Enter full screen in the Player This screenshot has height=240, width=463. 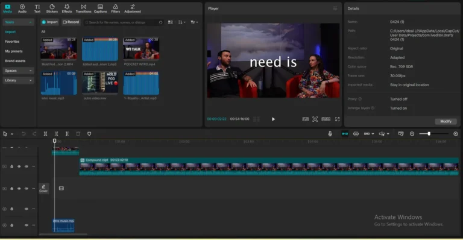[x=337, y=119]
